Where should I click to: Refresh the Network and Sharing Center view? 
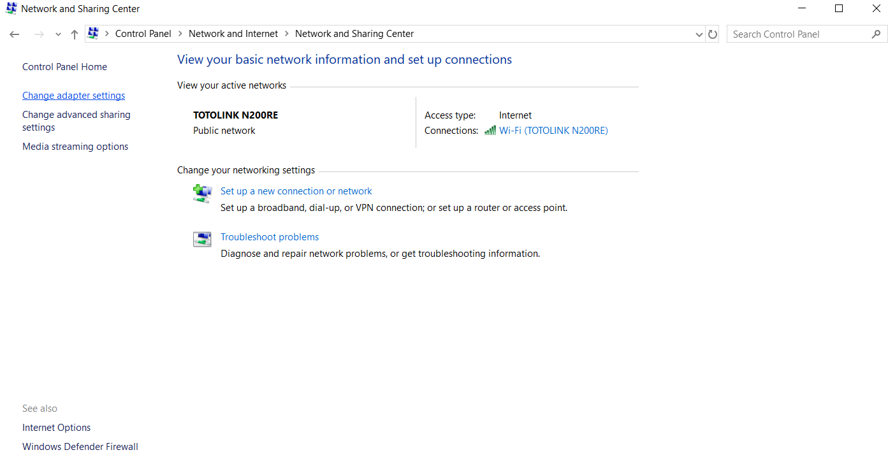[713, 34]
